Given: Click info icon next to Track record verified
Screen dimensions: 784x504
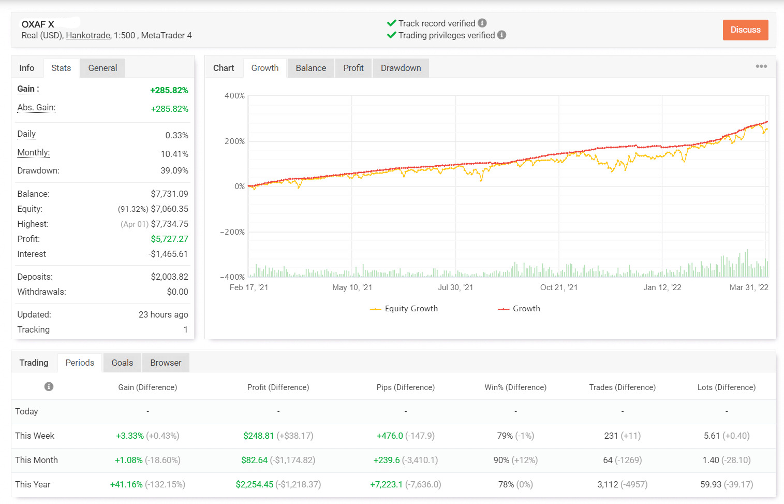Looking at the screenshot, I should point(482,23).
